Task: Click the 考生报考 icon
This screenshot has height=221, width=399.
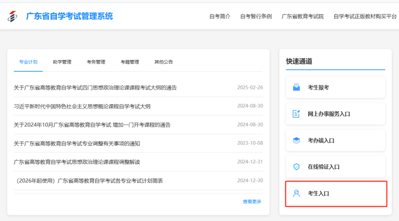Action: tap(297, 87)
